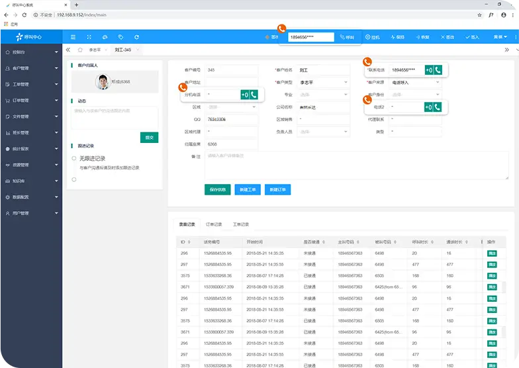Expand the 客户管理 sidebar menu
The image size is (519, 368).
[31, 68]
